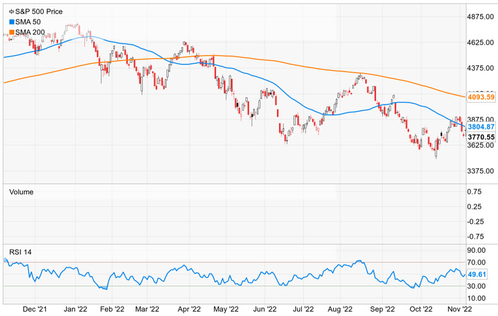This screenshot has width=498, height=316.
Task: Click the Volume panel label
Action: pyautogui.click(x=22, y=192)
